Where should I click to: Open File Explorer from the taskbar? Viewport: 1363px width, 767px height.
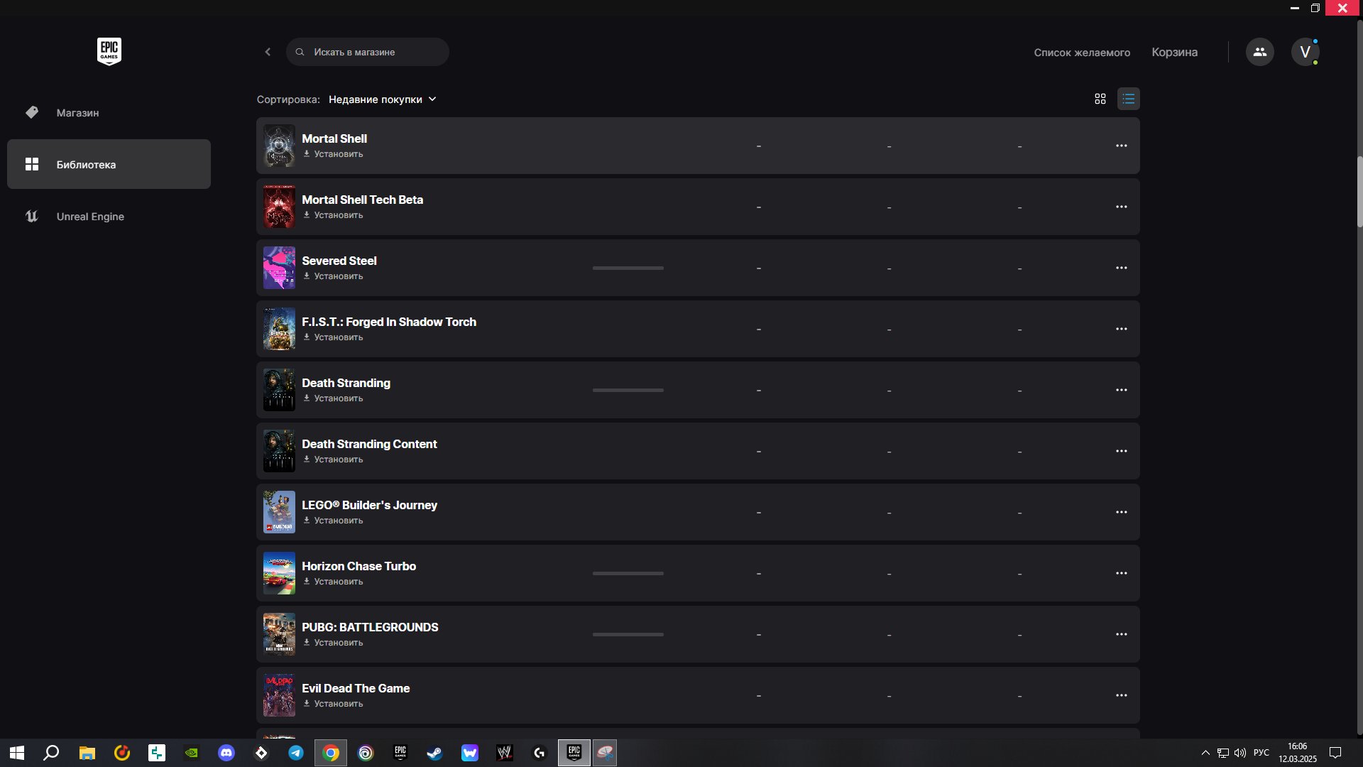point(87,753)
